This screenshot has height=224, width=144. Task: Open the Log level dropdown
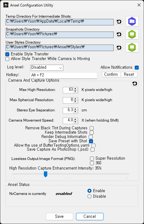(47, 67)
